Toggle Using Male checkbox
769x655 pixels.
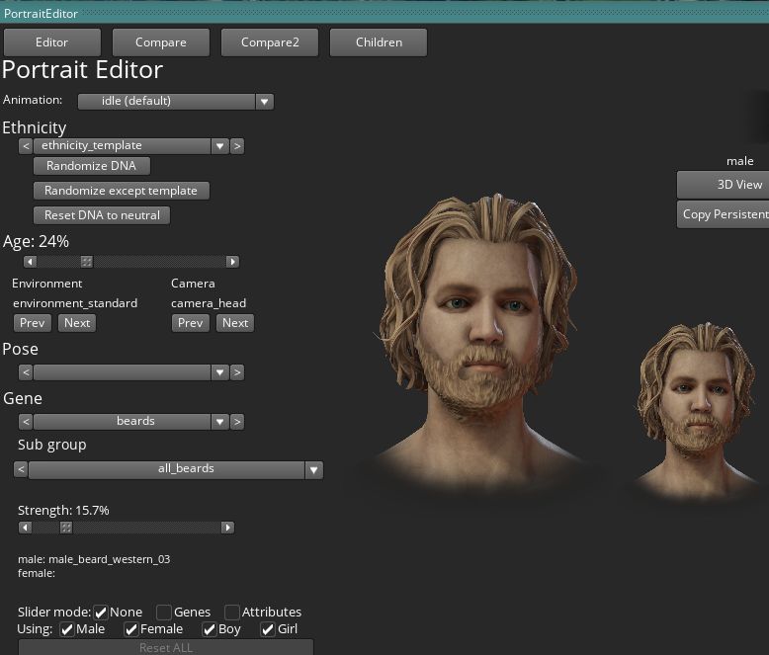click(67, 629)
